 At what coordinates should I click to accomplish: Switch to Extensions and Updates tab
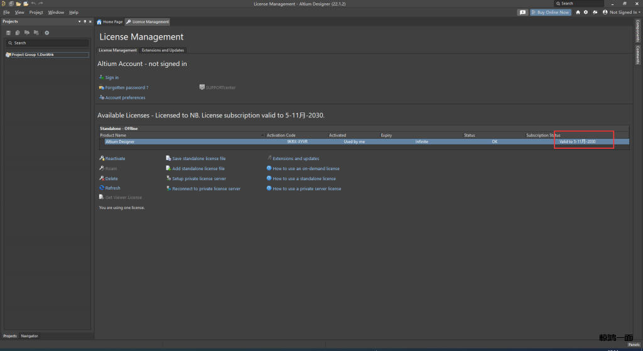[163, 50]
